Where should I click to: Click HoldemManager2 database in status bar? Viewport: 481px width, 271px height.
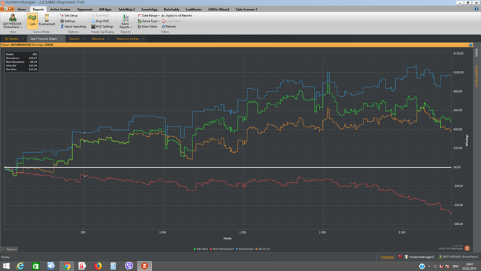tap(419, 257)
